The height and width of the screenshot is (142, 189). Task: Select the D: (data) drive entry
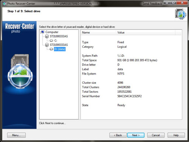coord(60,49)
